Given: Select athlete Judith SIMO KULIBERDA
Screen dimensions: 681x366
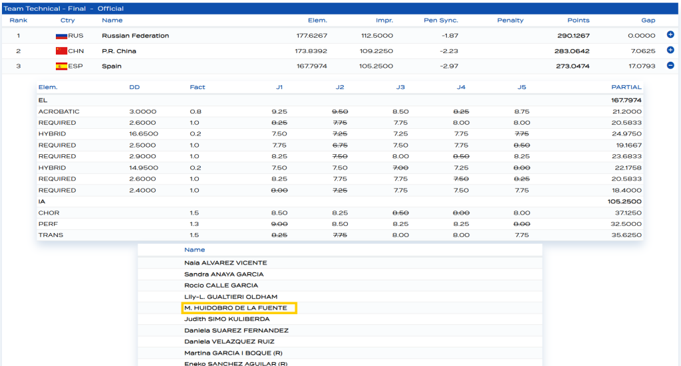Looking at the screenshot, I should 227,319.
